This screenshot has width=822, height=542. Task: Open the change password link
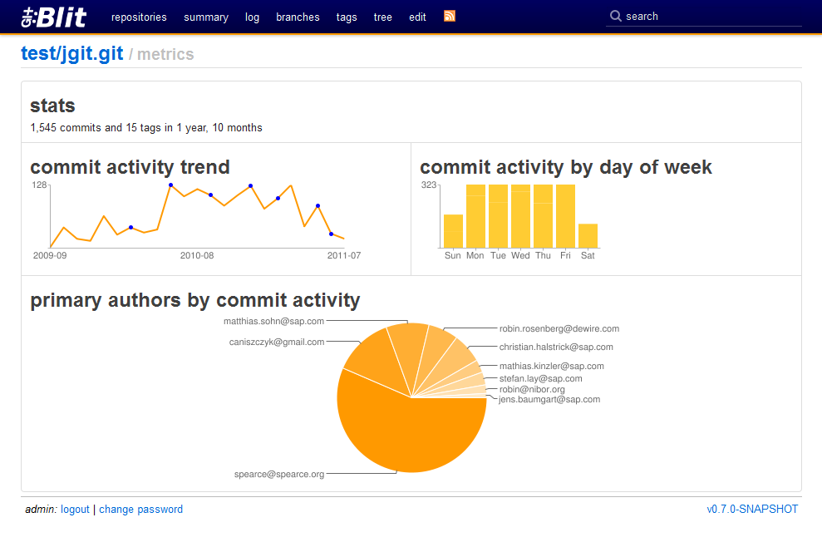pyautogui.click(x=140, y=510)
